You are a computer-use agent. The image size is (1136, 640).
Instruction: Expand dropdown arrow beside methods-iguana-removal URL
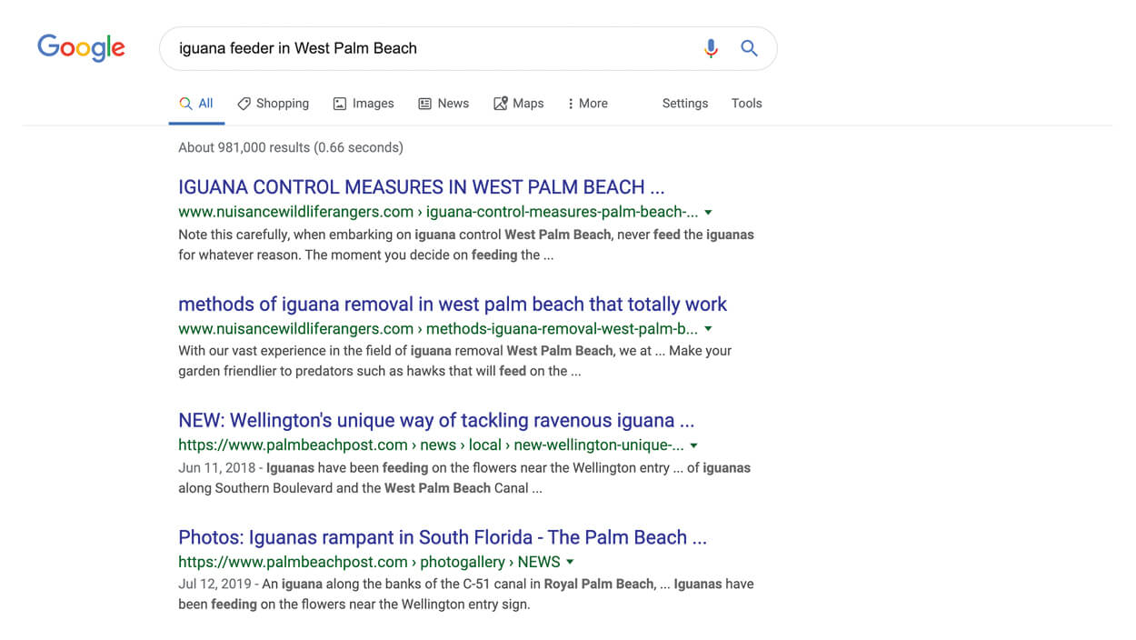708,329
